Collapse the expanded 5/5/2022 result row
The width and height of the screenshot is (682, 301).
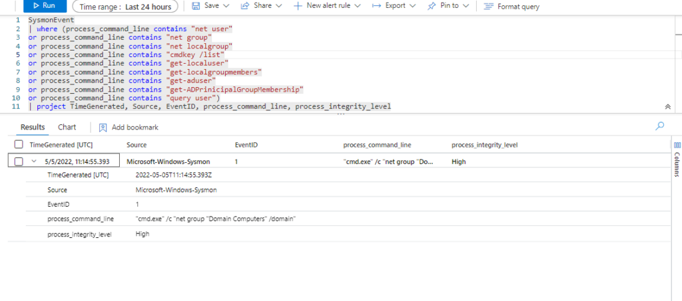tap(34, 161)
